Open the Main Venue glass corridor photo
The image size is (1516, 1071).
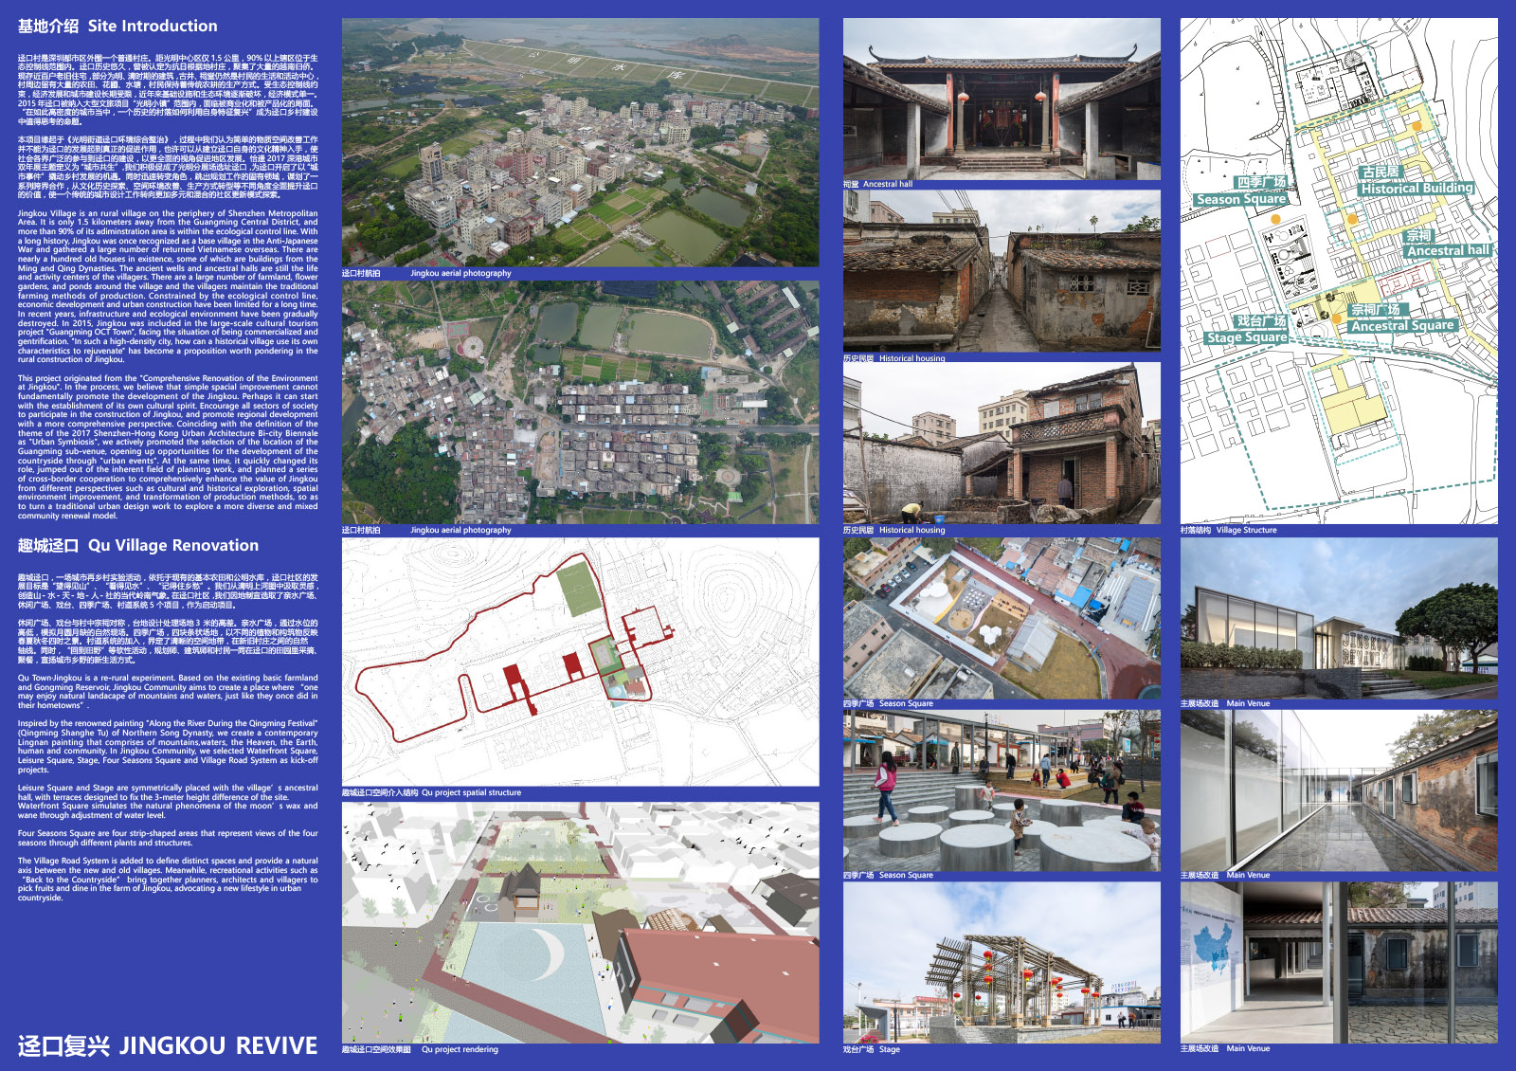point(1339,790)
